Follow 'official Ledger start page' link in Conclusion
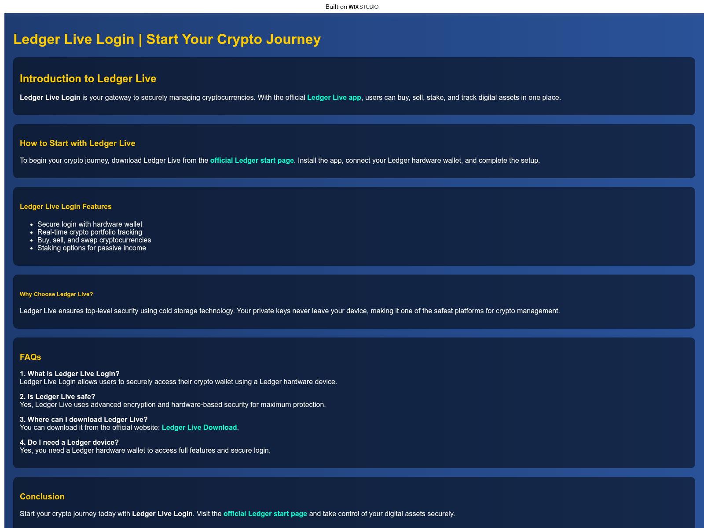 [265, 514]
